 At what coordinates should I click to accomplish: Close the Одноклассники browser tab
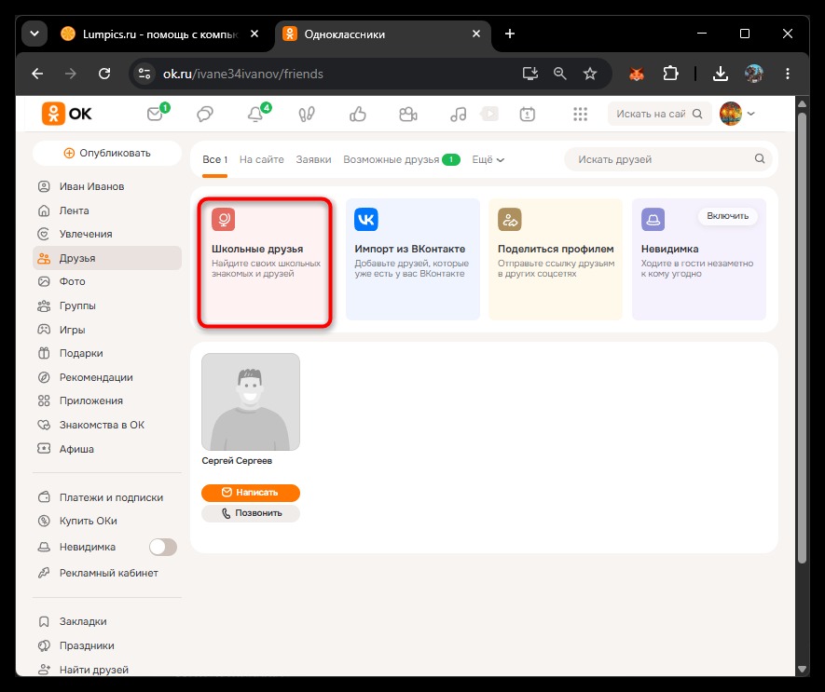pyautogui.click(x=476, y=34)
